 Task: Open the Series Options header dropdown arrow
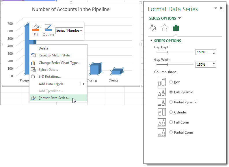click(x=180, y=18)
